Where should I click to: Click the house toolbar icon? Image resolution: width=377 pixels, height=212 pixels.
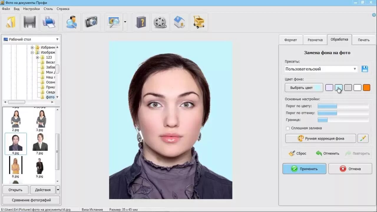[x=179, y=22]
